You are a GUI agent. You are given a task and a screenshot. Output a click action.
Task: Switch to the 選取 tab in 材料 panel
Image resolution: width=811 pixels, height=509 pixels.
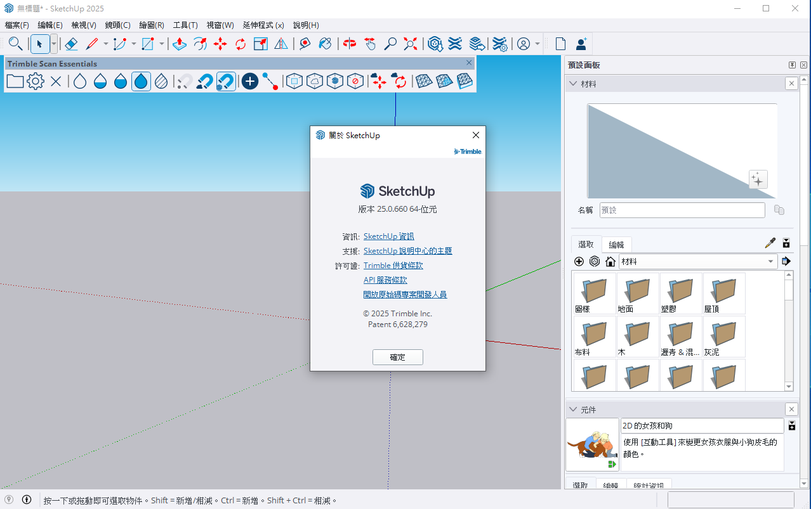click(586, 244)
